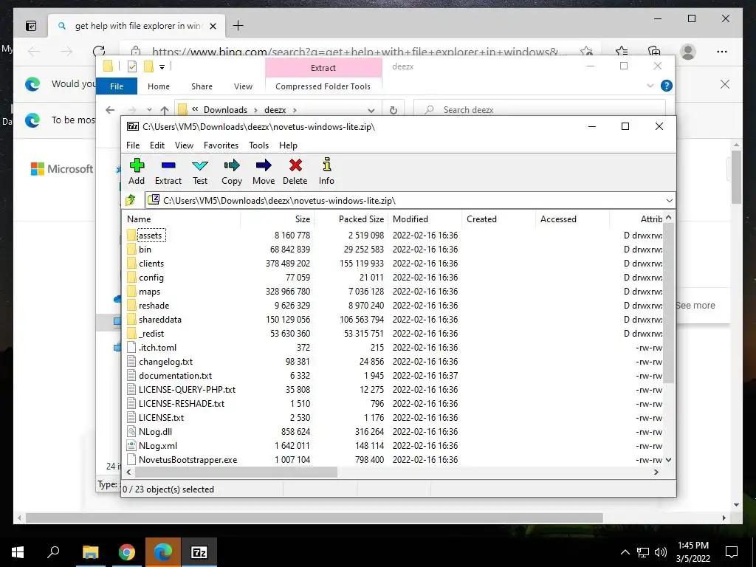This screenshot has width=756, height=567.
Task: Open the View menu in 7-Zip
Action: (x=184, y=145)
